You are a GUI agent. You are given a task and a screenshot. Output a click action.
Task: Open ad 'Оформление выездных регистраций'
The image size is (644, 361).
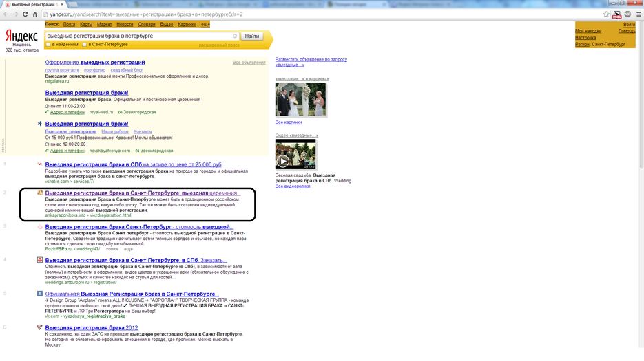coord(95,63)
